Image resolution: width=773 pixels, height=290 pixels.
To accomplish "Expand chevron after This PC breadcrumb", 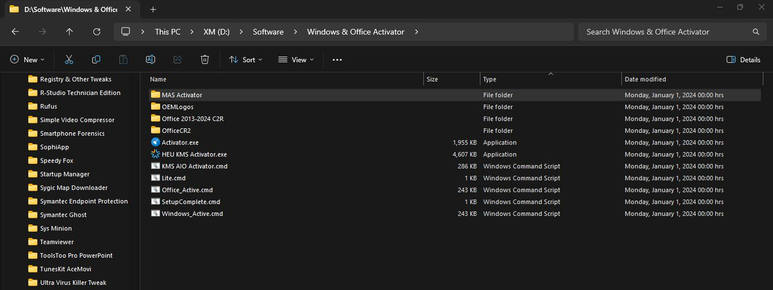I will [x=191, y=32].
